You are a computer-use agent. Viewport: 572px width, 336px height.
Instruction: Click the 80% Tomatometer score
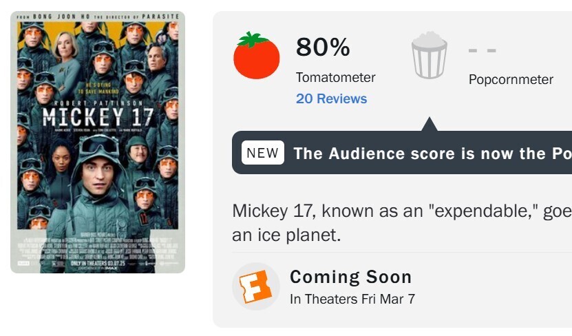[323, 48]
